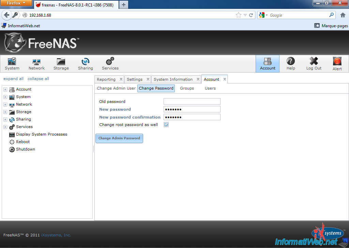Screen dimensions: 349x248
Task: Select the Account content tab
Action: [211, 79]
